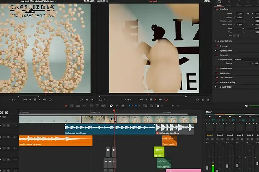Stop playback in the source viewer
Screen dimensions: 259x172
(35, 99)
